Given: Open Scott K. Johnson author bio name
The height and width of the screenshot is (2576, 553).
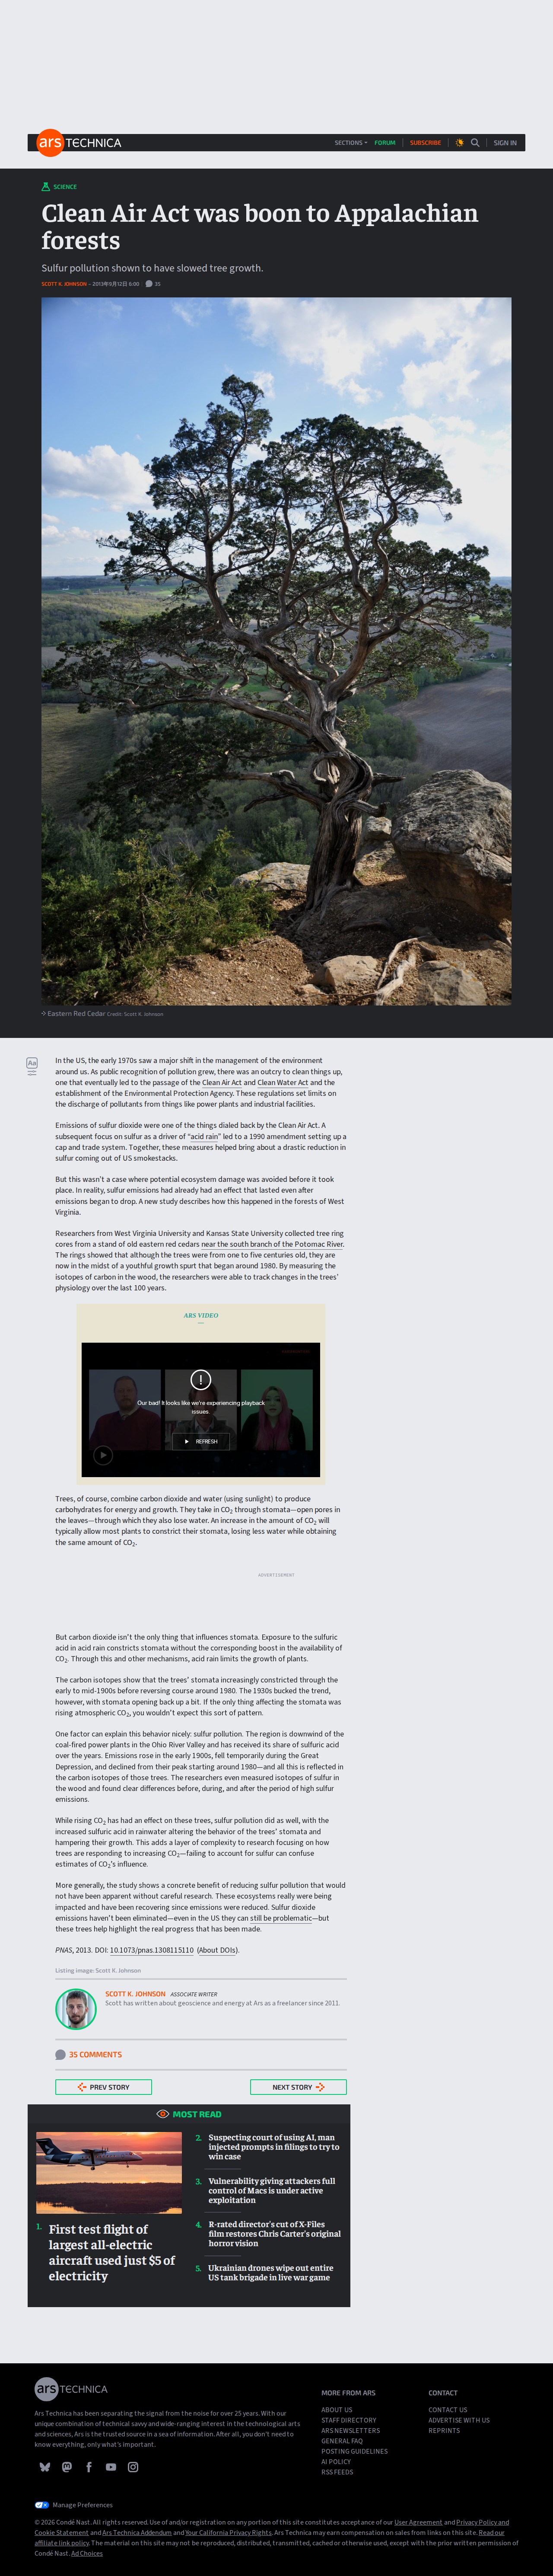Looking at the screenshot, I should click(x=135, y=1994).
